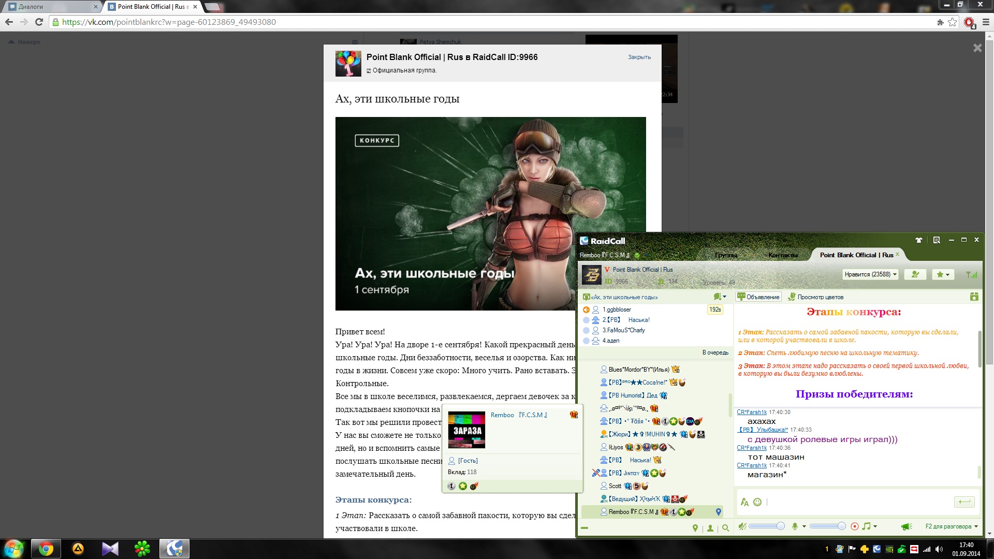
Task: Click the contest banner image in VK post
Action: click(491, 214)
